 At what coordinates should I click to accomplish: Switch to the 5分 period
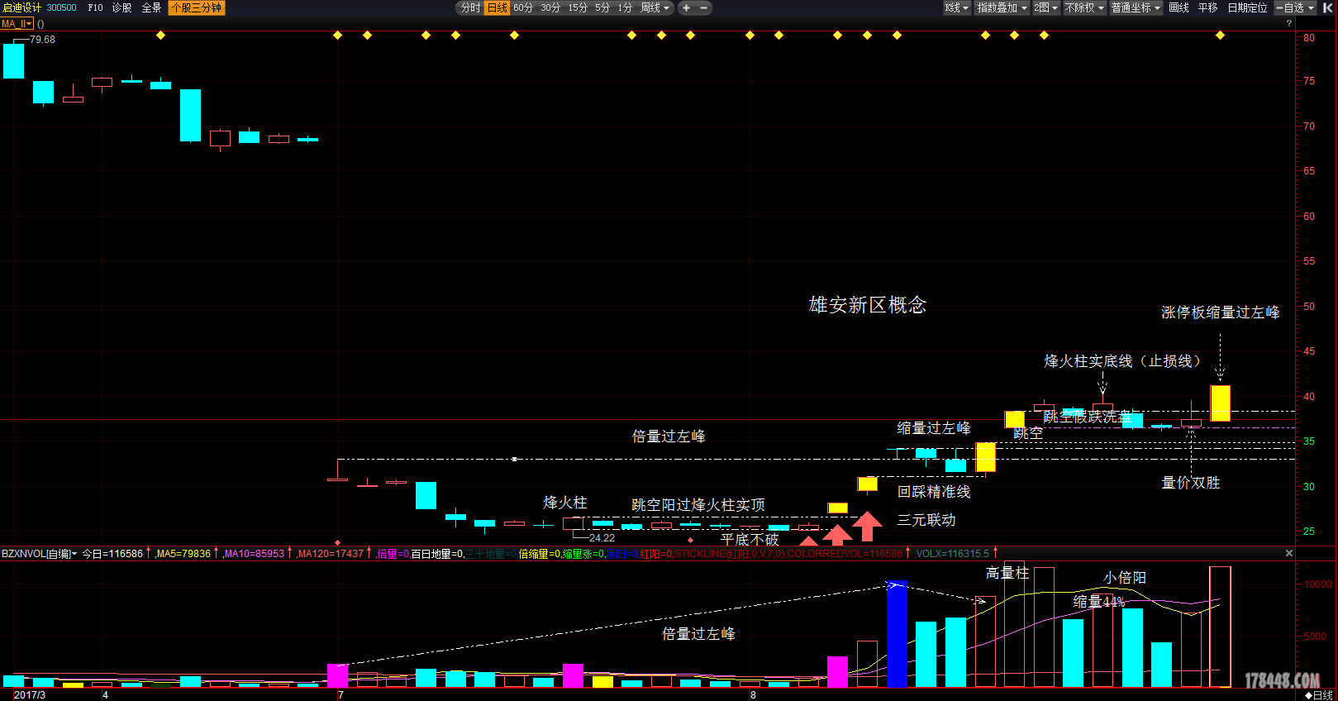click(x=602, y=7)
